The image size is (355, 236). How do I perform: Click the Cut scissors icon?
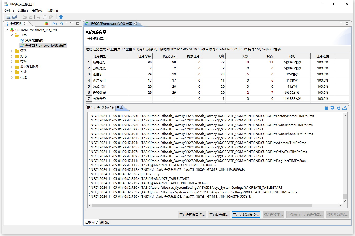pos(39,17)
